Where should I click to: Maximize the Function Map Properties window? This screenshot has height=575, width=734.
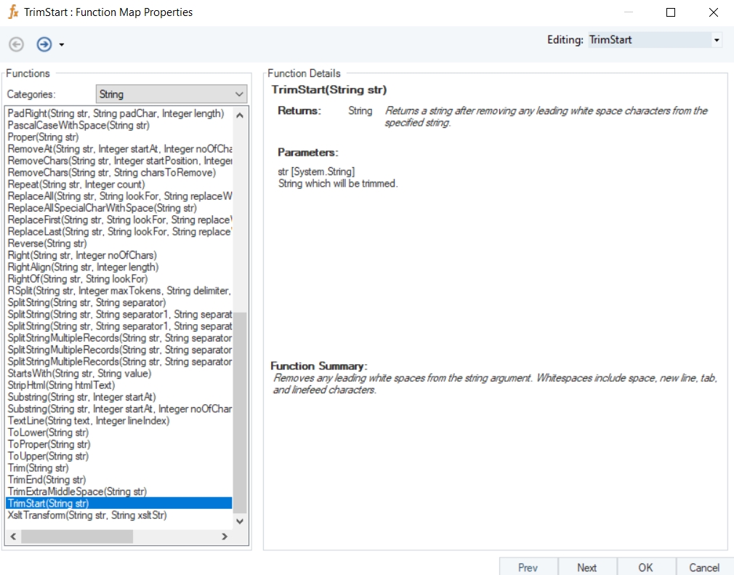pyautogui.click(x=671, y=12)
